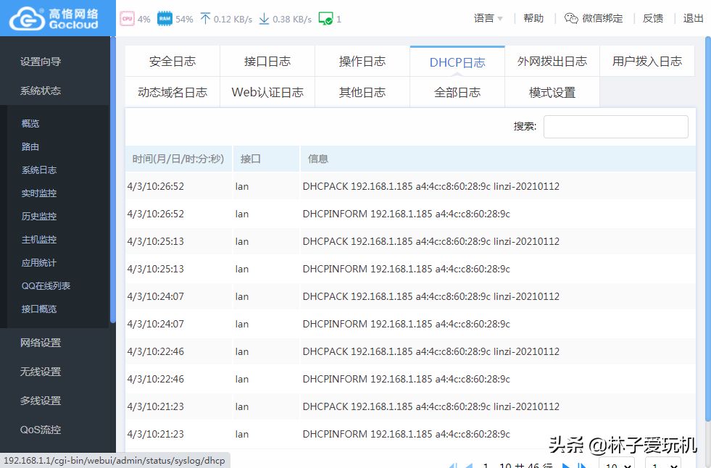Click the upload rate 0.12 KB/s

tap(233, 19)
